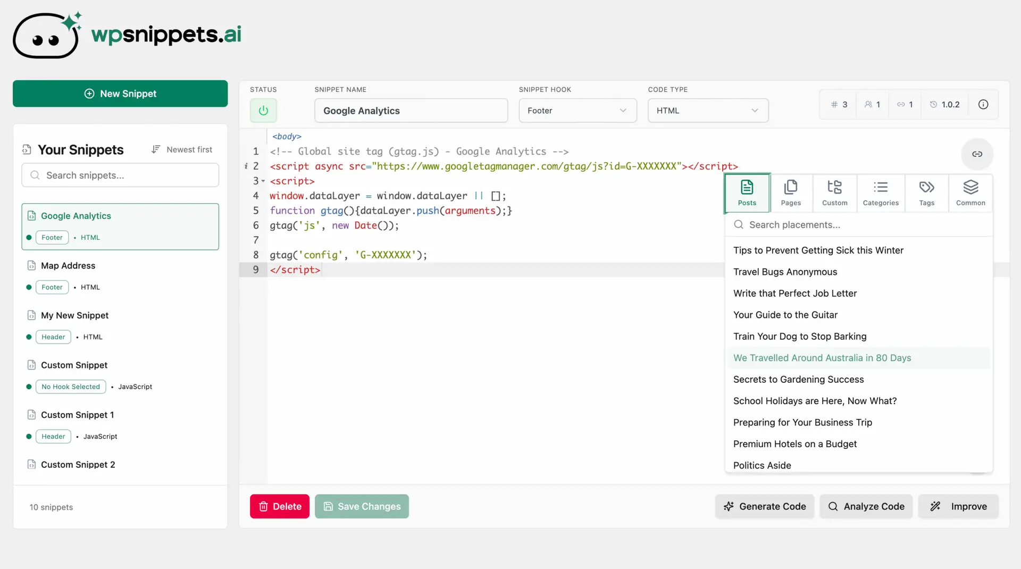
Task: Click Generate Code button
Action: [764, 506]
